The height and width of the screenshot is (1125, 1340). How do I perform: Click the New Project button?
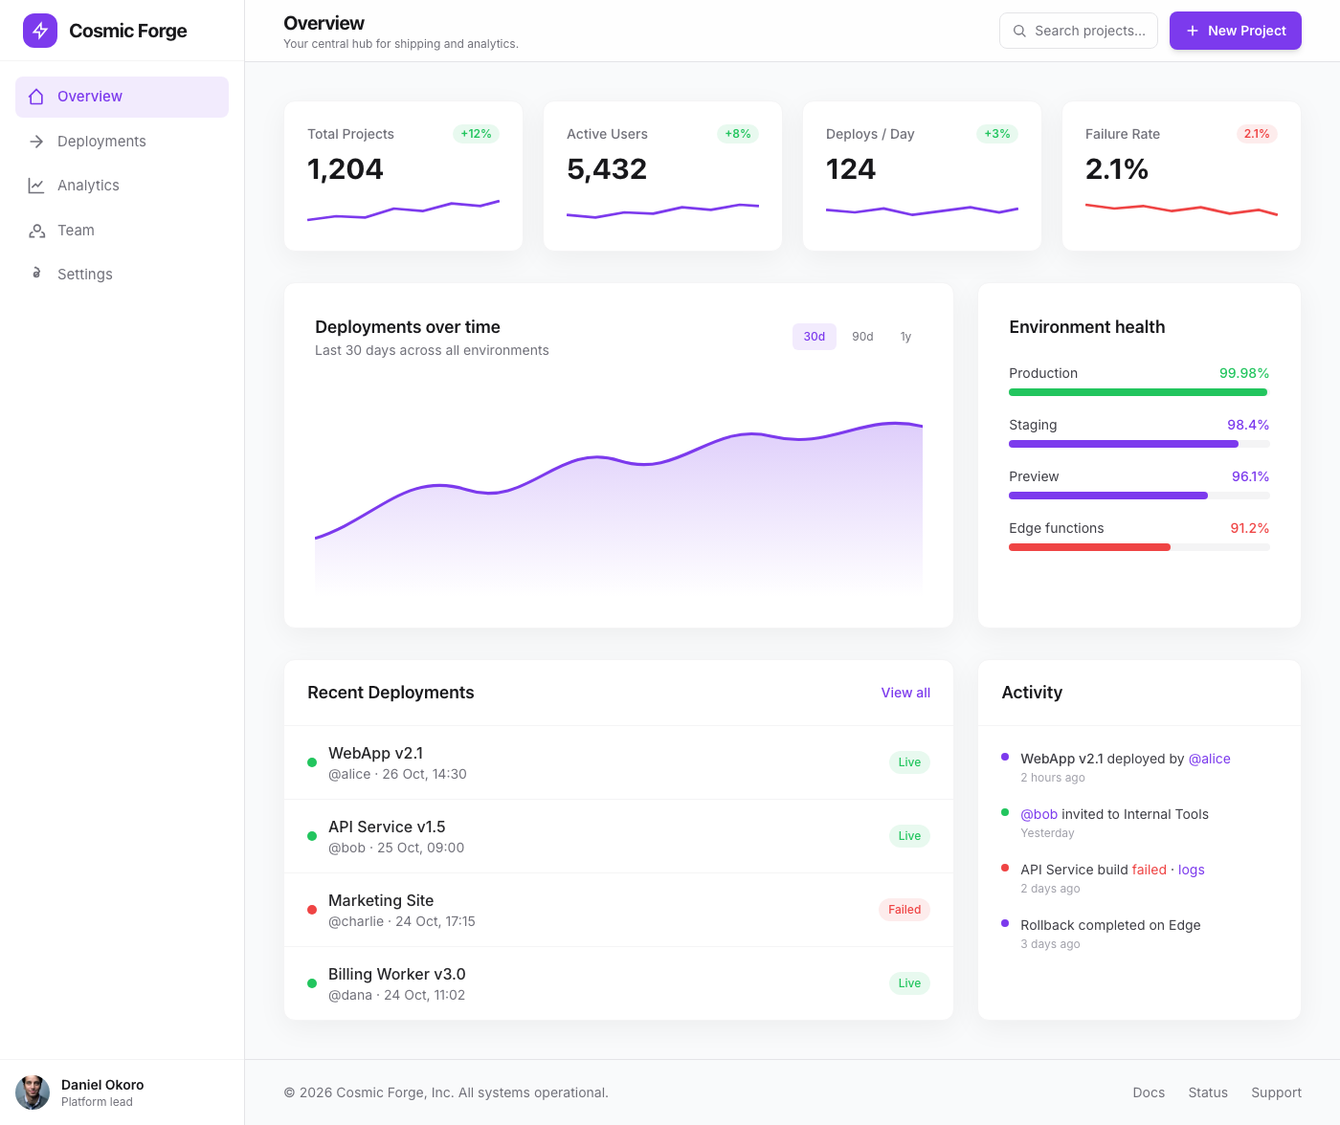coord(1236,31)
